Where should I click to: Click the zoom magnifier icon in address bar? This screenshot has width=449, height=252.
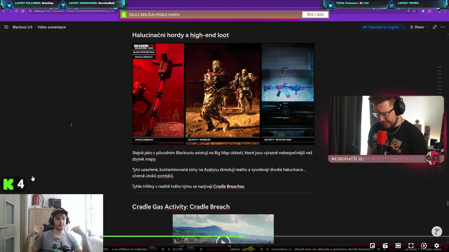pos(408,11)
